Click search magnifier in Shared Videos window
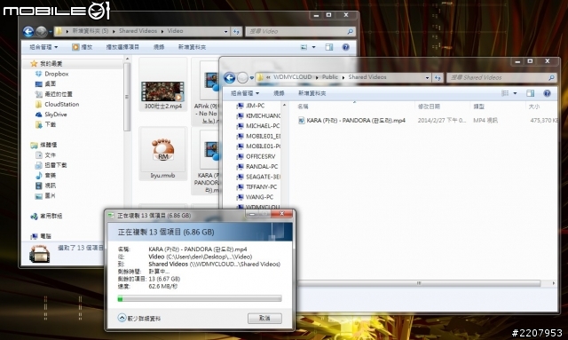 point(551,77)
